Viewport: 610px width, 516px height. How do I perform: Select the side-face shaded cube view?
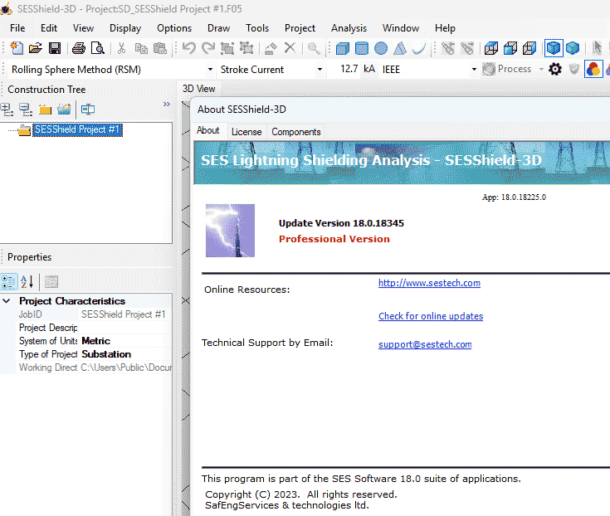(x=529, y=48)
